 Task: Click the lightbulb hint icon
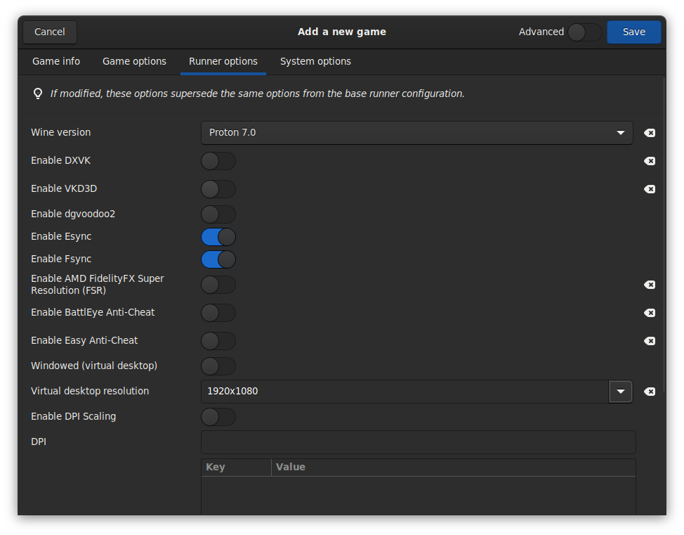point(38,94)
